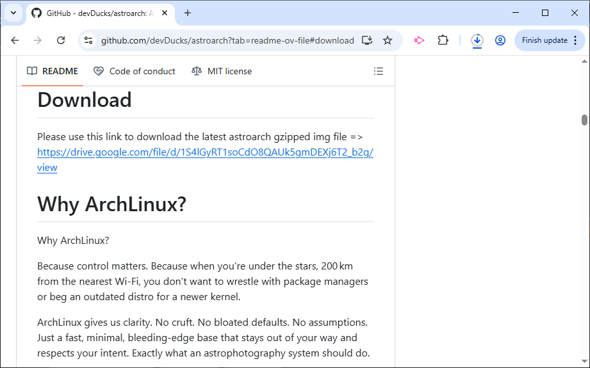Open a new browser tab
The image size is (590, 368).
tap(188, 13)
